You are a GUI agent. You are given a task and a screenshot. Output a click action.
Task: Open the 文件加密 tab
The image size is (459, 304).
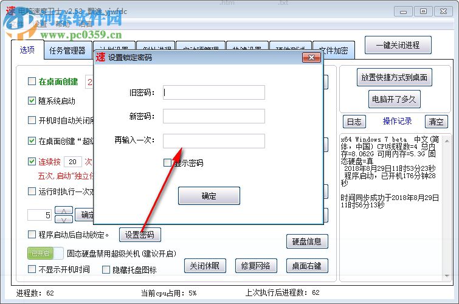(x=334, y=50)
